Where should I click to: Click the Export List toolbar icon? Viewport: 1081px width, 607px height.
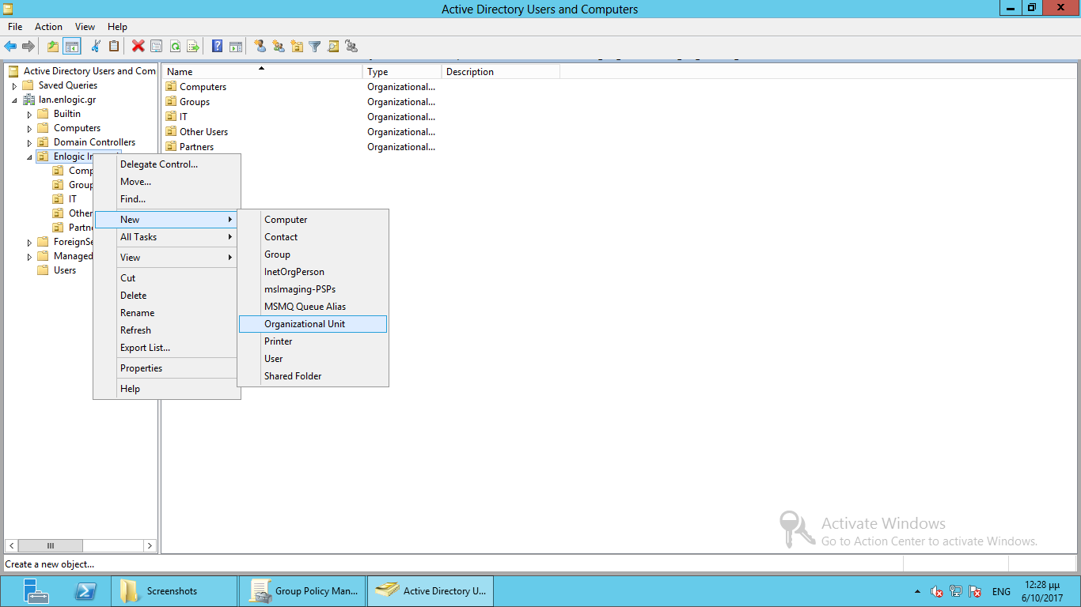coord(193,47)
